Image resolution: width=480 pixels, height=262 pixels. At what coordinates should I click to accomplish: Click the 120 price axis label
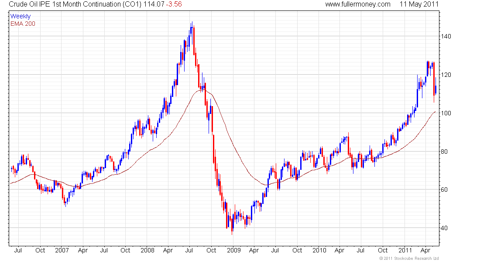(446, 75)
